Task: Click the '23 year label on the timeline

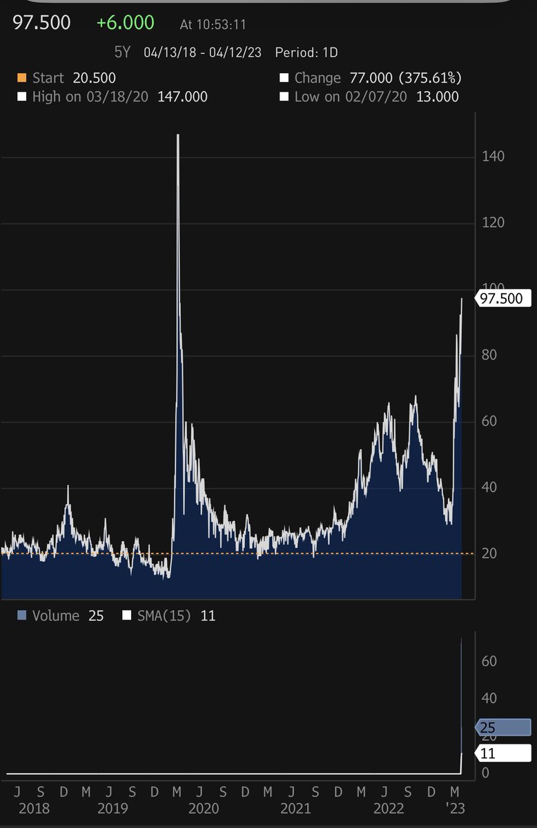Action: 454,808
